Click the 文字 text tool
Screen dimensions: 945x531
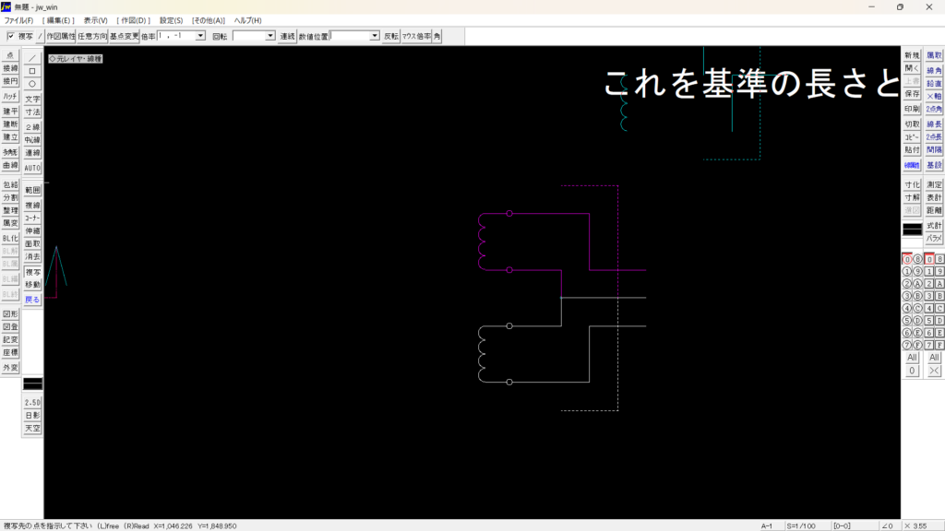point(32,99)
